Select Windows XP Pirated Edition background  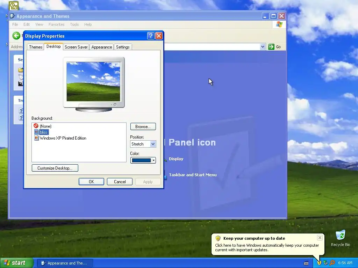(63, 138)
